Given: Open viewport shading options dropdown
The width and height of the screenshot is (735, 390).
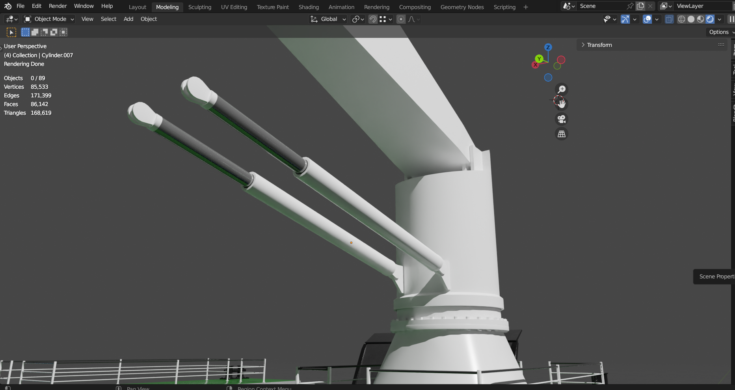Looking at the screenshot, I should click(x=720, y=19).
